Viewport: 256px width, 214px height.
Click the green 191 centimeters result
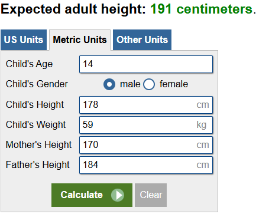pos(202,9)
